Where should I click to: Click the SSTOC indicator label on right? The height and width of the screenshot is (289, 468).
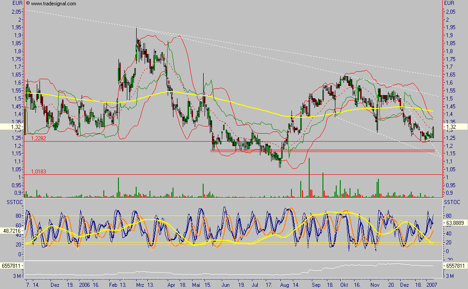(x=453, y=202)
